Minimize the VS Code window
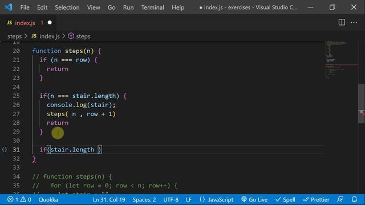 tap(310, 7)
